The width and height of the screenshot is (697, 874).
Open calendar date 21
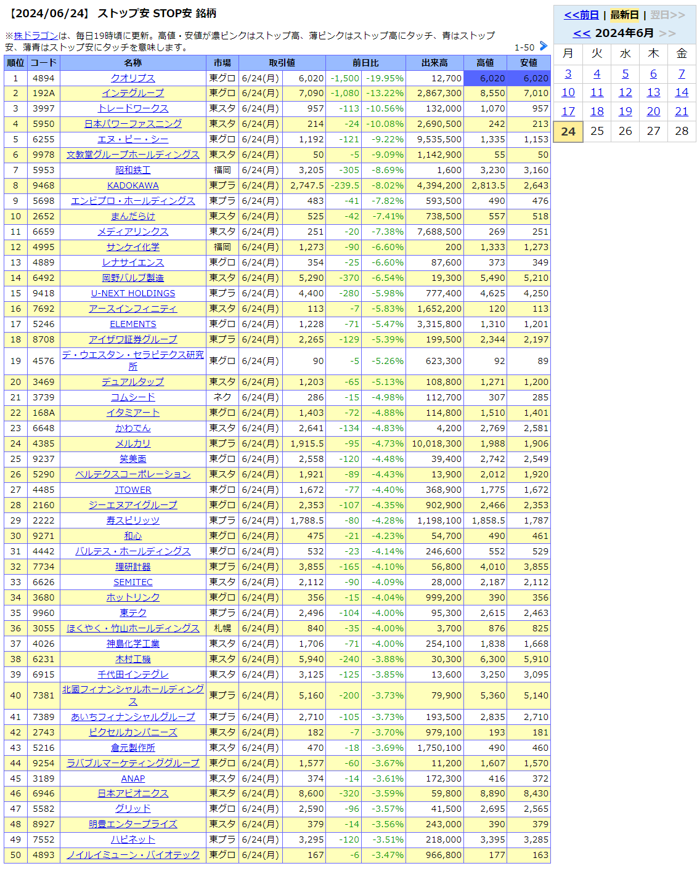(682, 111)
